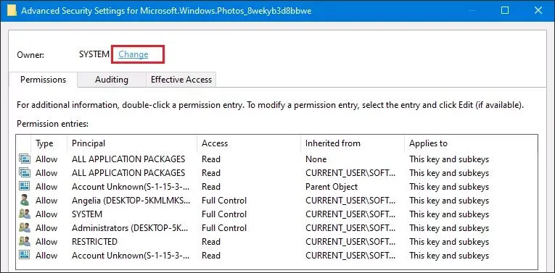This screenshot has height=273, width=555.
Task: Switch to the Auditing tab
Action: pyautogui.click(x=112, y=80)
